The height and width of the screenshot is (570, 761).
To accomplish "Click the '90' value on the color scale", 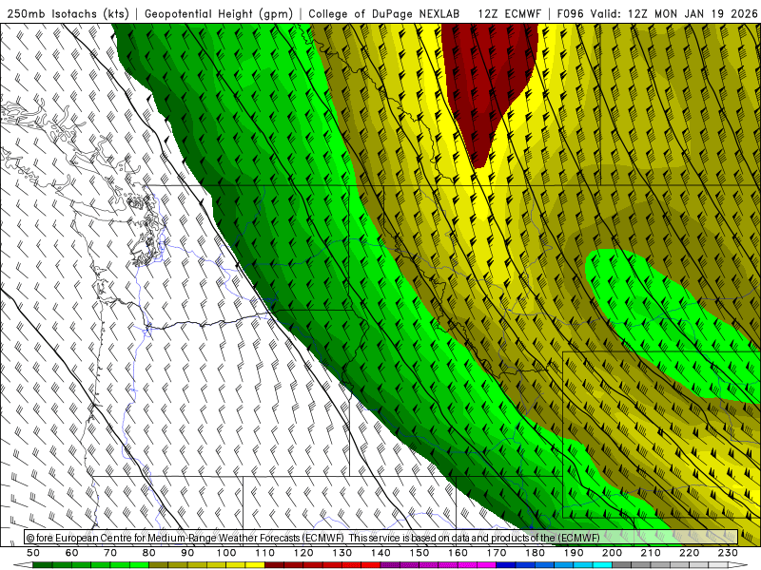I will [x=187, y=553].
